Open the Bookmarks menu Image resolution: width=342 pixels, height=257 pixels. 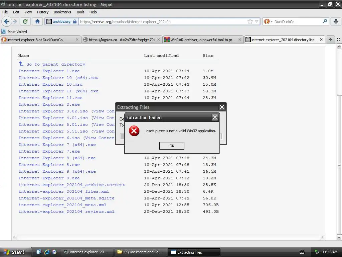62,12
